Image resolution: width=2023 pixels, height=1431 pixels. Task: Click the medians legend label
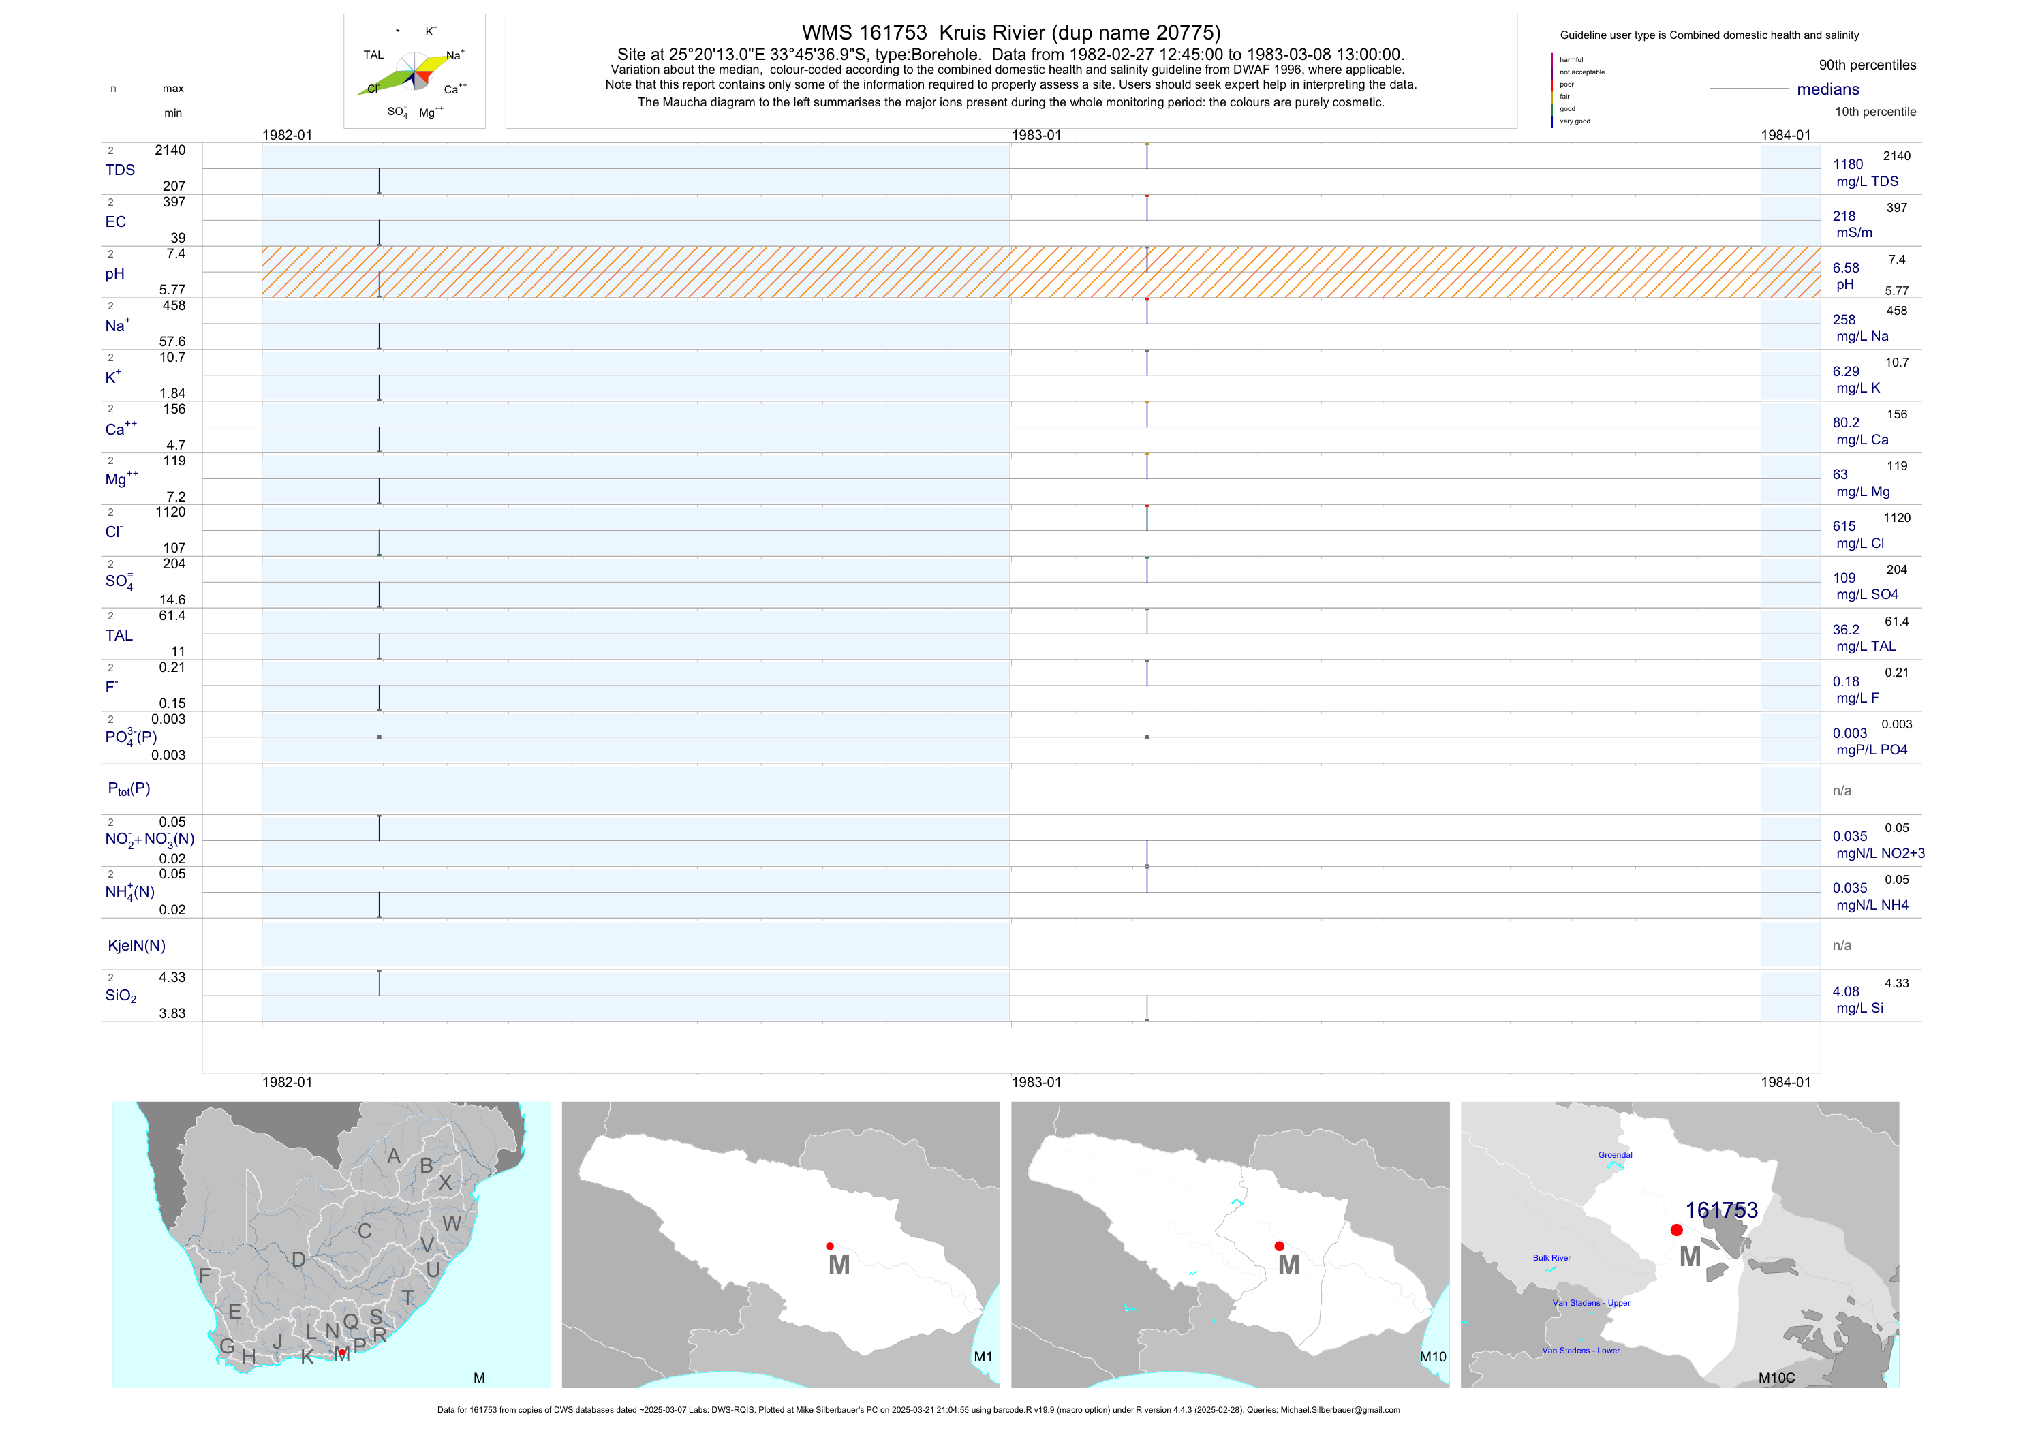(1828, 89)
